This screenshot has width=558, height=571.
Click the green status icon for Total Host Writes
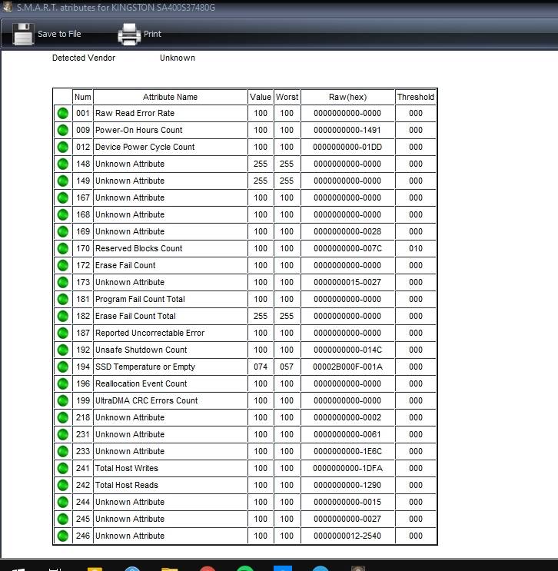(63, 468)
